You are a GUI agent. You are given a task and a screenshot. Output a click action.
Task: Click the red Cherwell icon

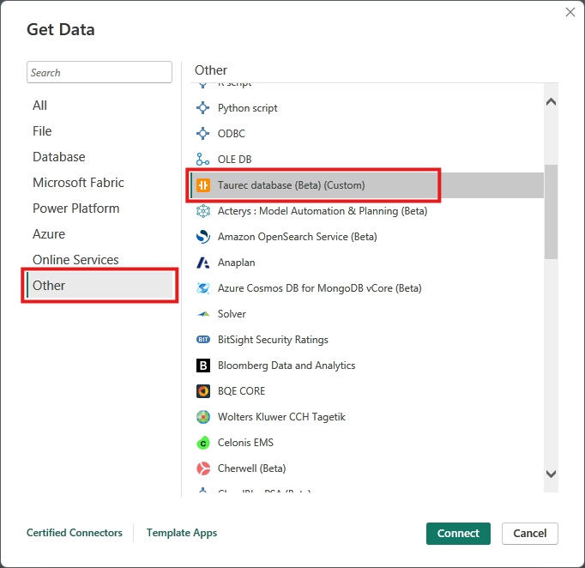pyautogui.click(x=203, y=468)
